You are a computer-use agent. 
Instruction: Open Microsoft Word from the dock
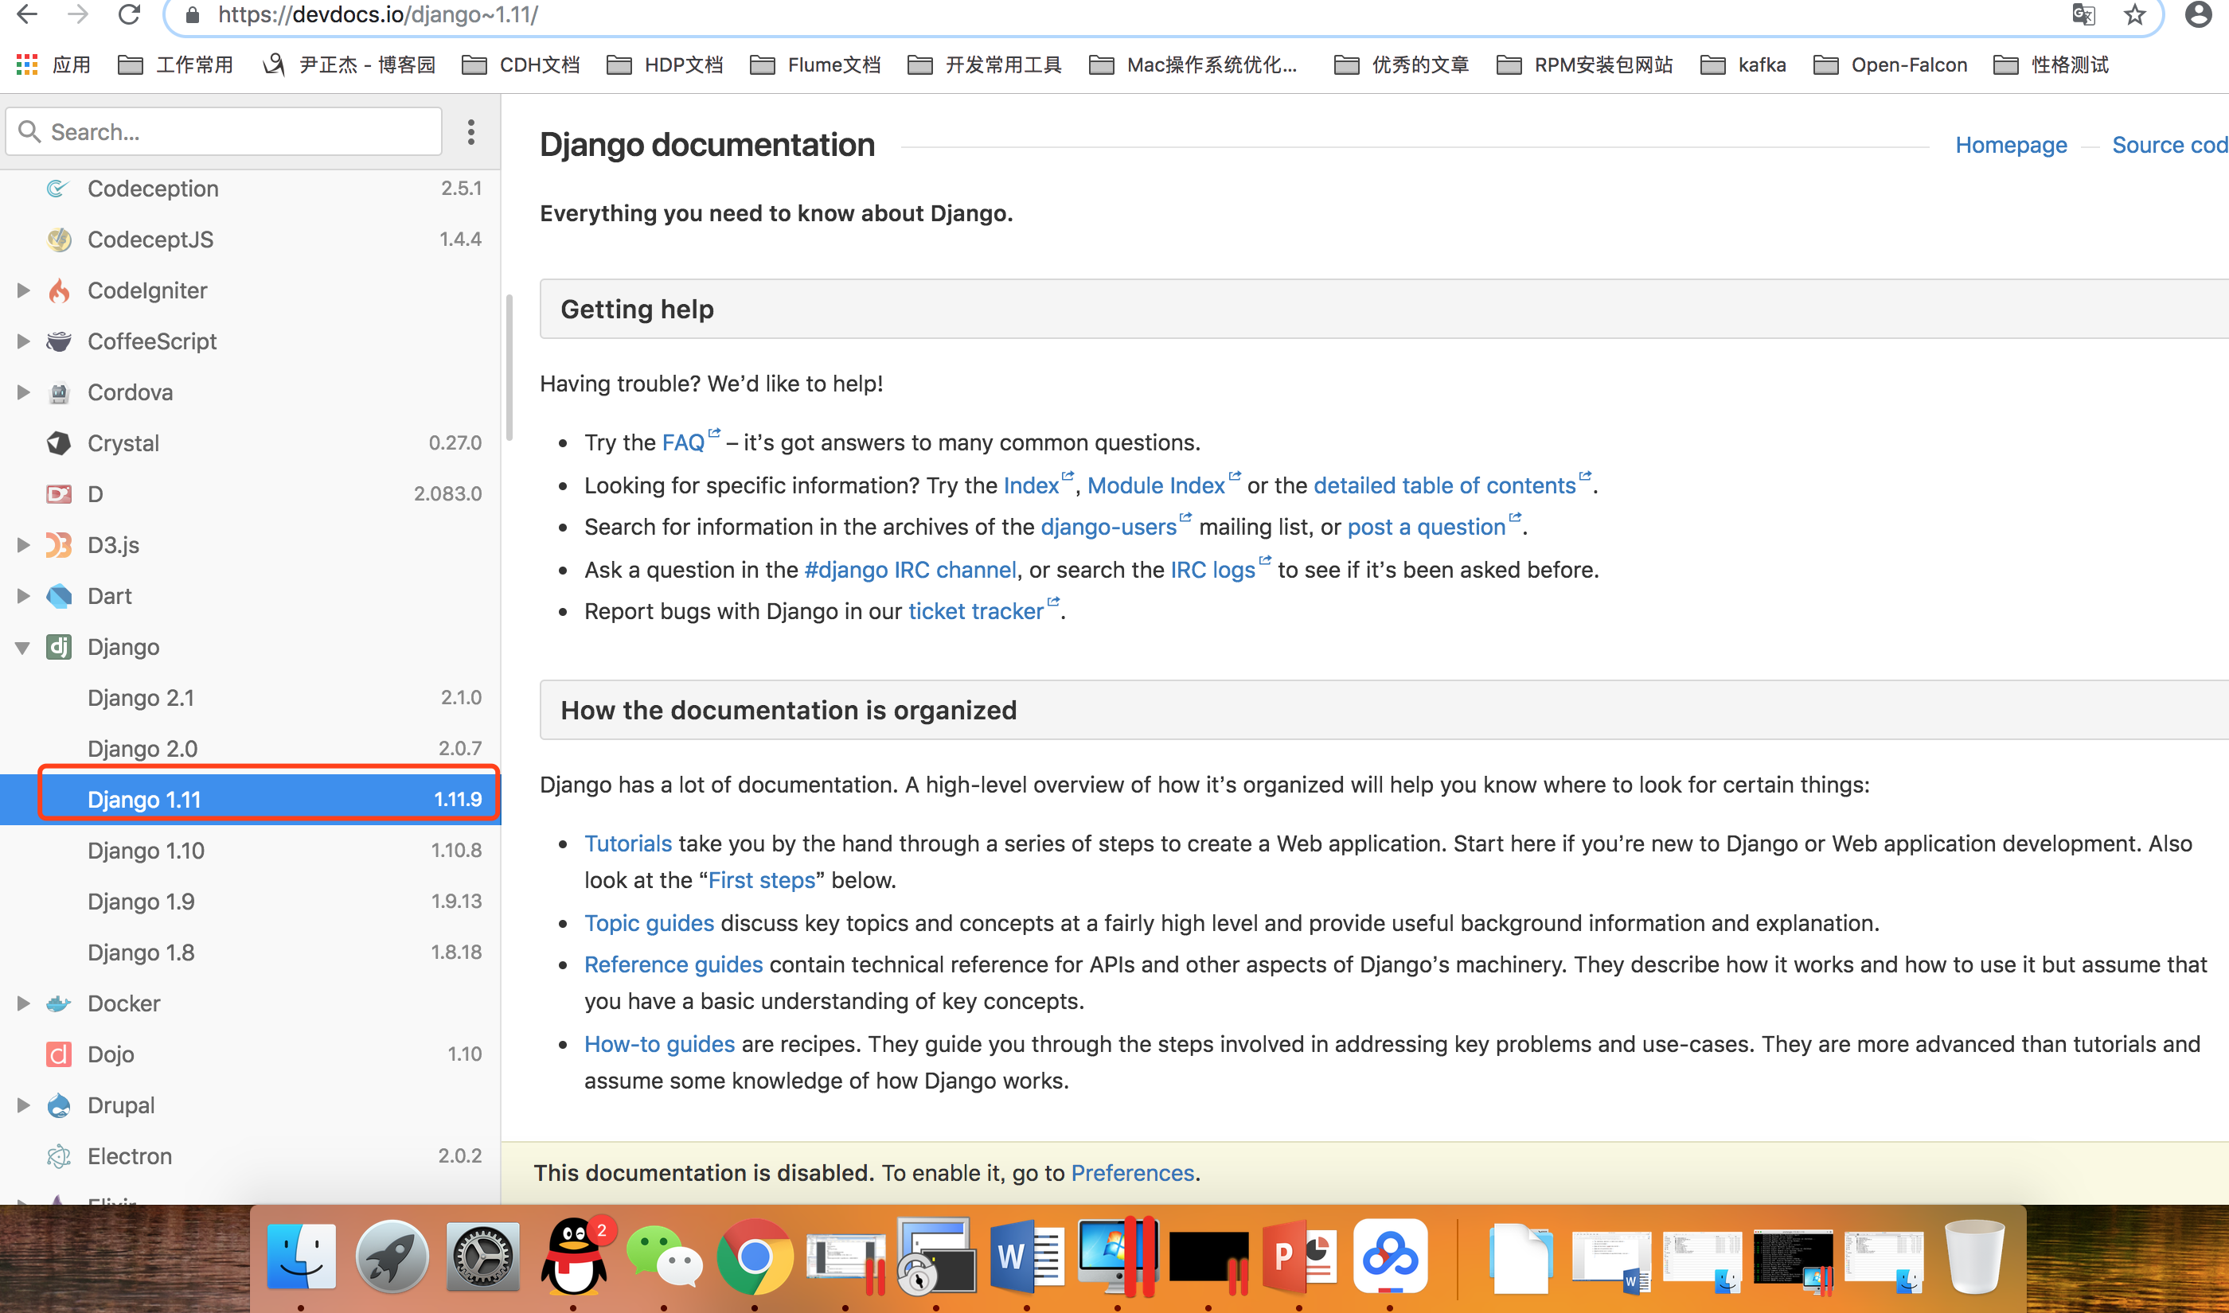[x=1026, y=1257]
